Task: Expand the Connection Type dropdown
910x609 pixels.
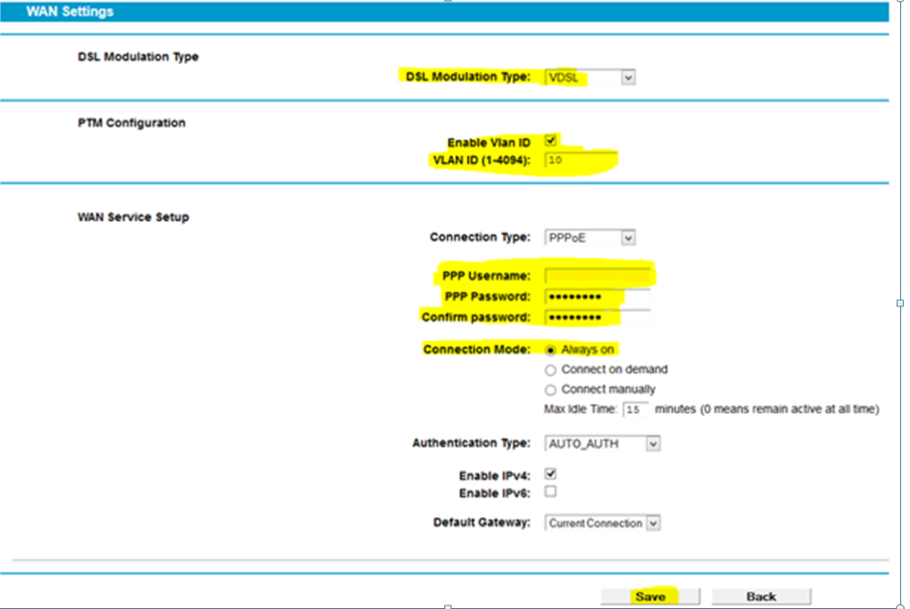Action: click(590, 238)
